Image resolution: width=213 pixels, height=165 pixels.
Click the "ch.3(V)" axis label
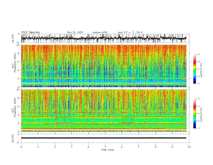[13, 138]
